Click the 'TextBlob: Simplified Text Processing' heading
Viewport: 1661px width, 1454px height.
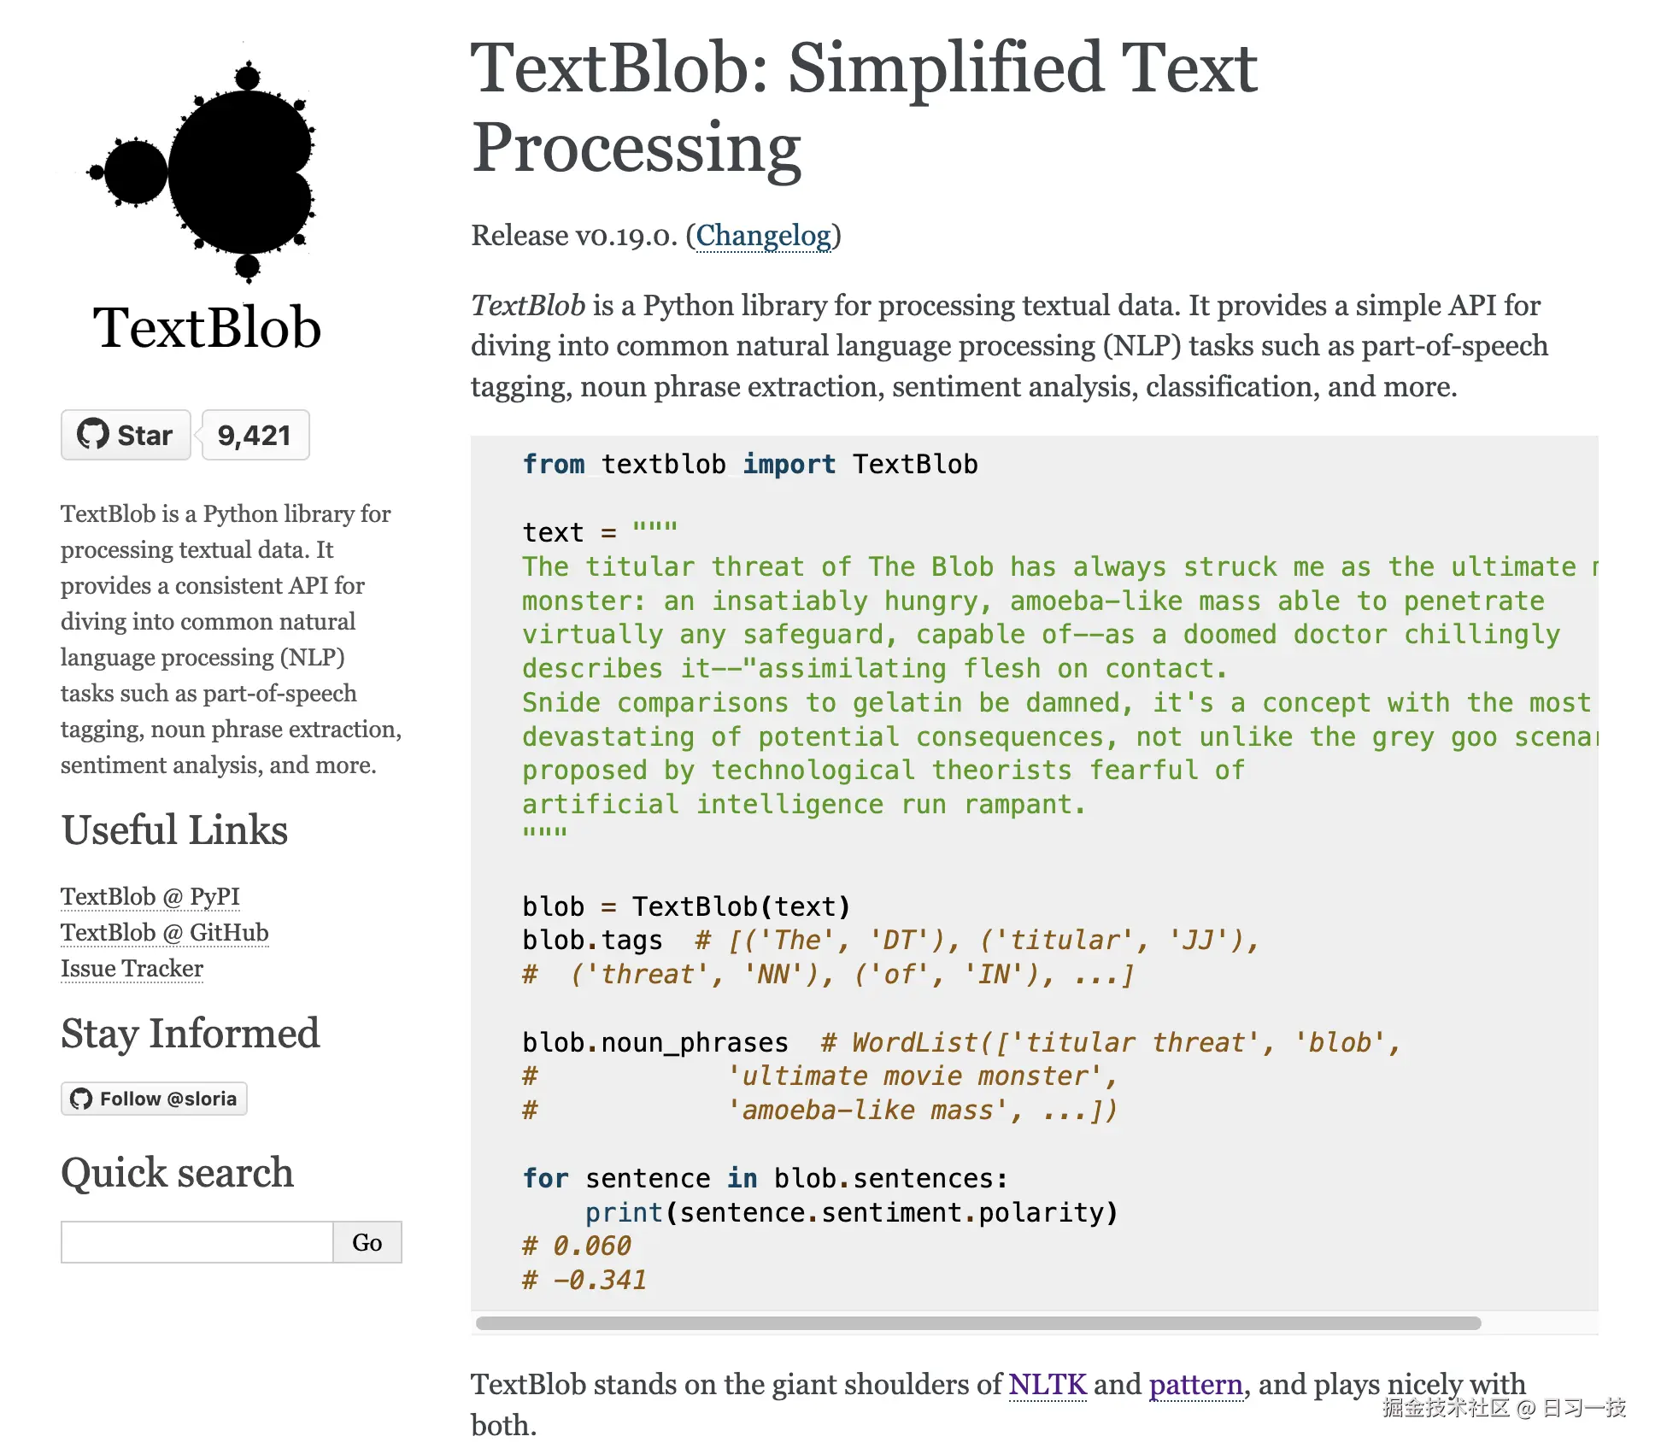(863, 107)
